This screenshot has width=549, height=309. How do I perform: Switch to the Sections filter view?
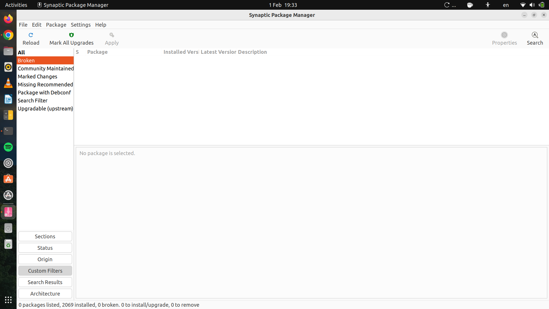(x=45, y=236)
